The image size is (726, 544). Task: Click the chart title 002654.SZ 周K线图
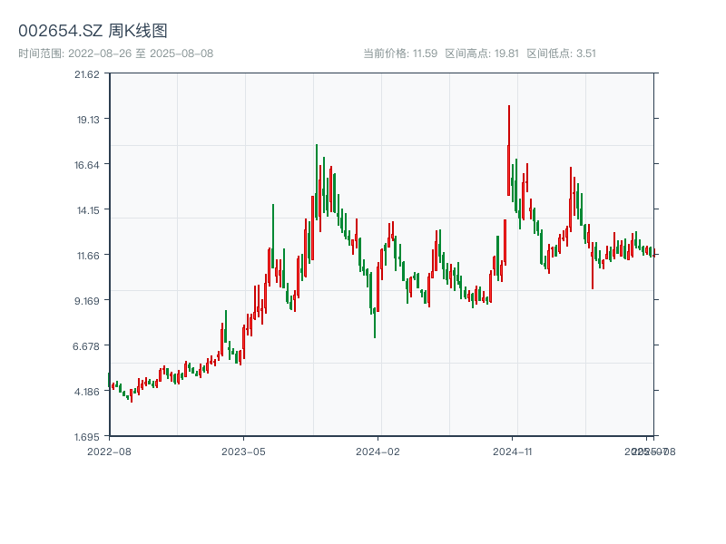[93, 31]
